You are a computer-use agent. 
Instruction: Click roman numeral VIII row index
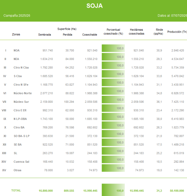click(4, 110)
